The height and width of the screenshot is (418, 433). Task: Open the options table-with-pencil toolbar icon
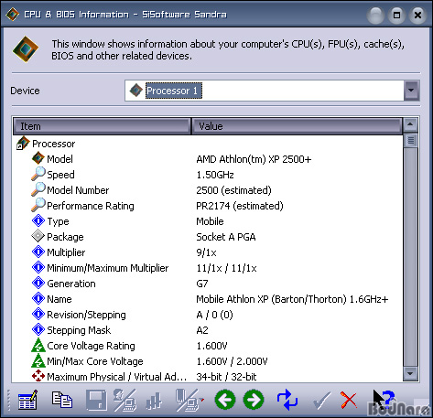pyautogui.click(x=27, y=400)
